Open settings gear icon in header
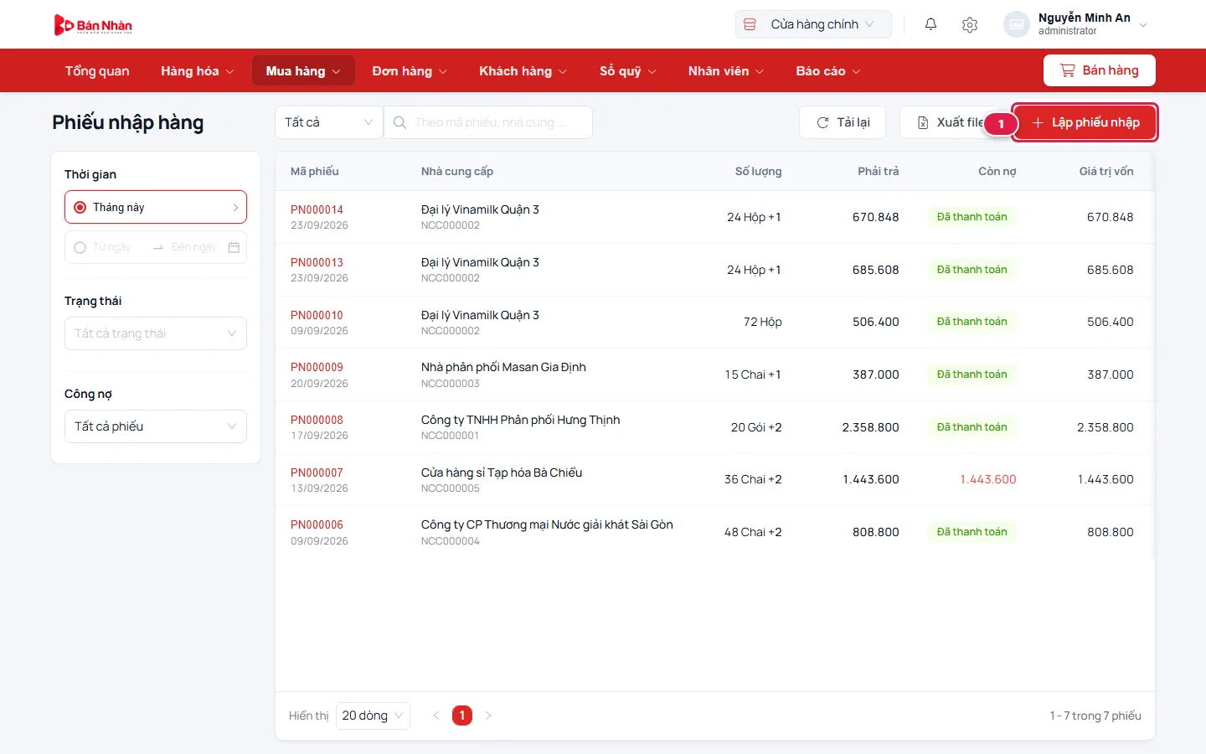Image resolution: width=1206 pixels, height=754 pixels. pyautogui.click(x=970, y=24)
